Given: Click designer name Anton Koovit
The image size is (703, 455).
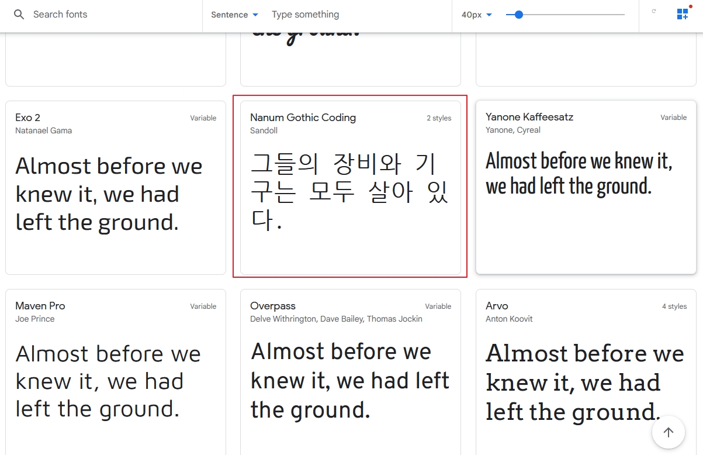Looking at the screenshot, I should 509,319.
